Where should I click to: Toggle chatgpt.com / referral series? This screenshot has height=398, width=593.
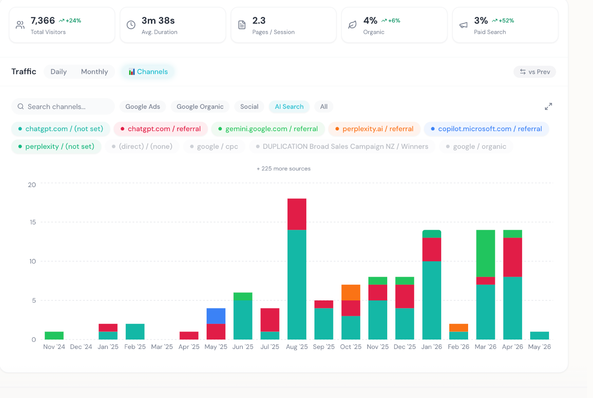(161, 129)
